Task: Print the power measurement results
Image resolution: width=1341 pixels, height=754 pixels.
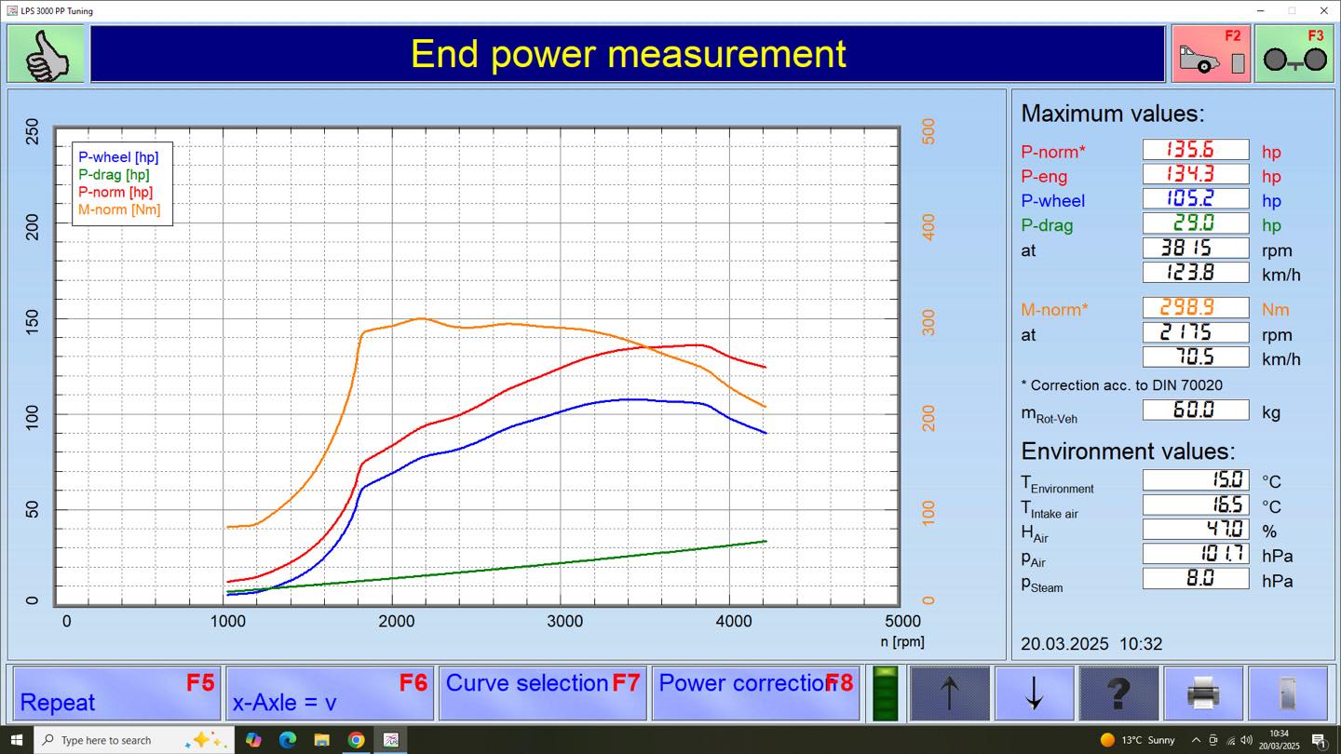Action: pyautogui.click(x=1204, y=693)
